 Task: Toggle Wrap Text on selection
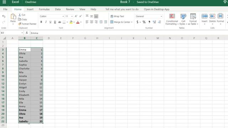(117, 16)
